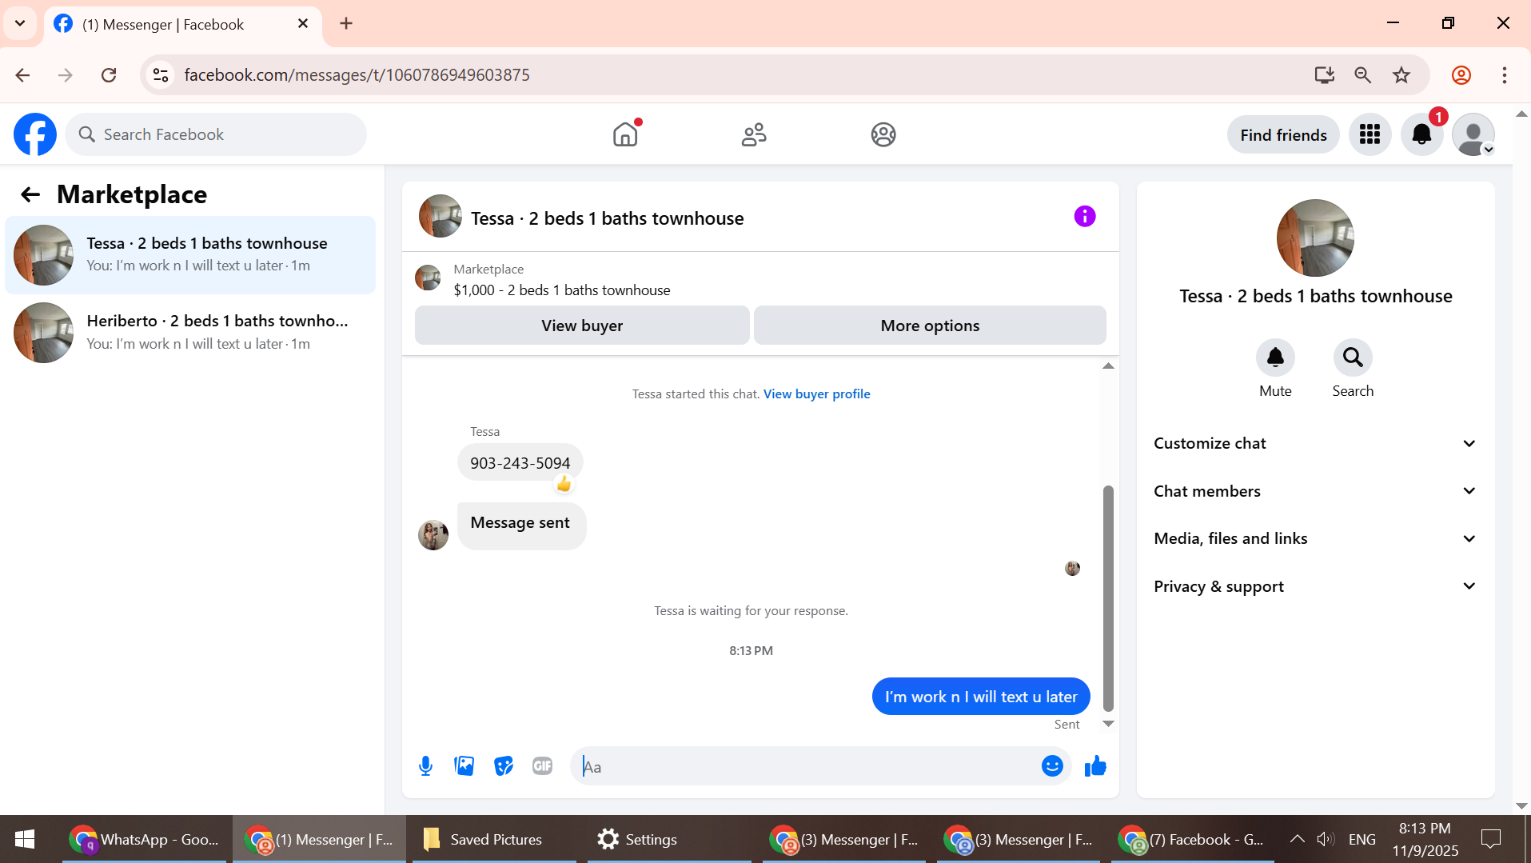Click the I'm work n I will text u later bubble
The height and width of the screenshot is (863, 1531).
[981, 697]
